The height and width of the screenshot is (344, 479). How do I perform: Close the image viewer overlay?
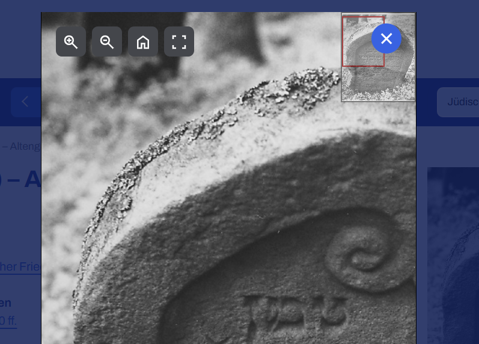click(x=386, y=38)
